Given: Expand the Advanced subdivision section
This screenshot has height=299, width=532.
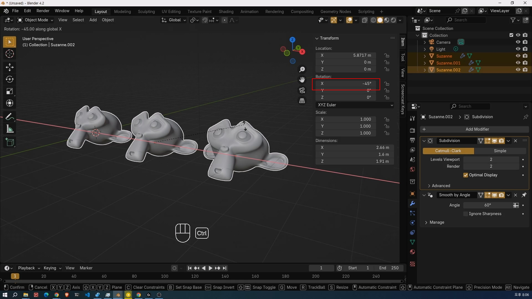Looking at the screenshot, I should tap(439, 186).
